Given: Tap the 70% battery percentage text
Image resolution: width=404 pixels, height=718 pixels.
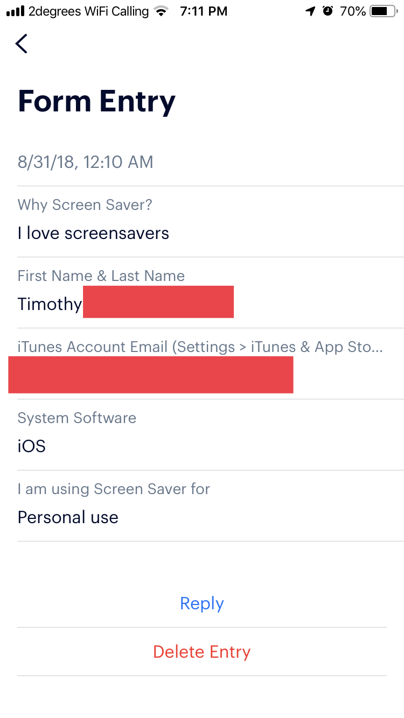Looking at the screenshot, I should [353, 11].
